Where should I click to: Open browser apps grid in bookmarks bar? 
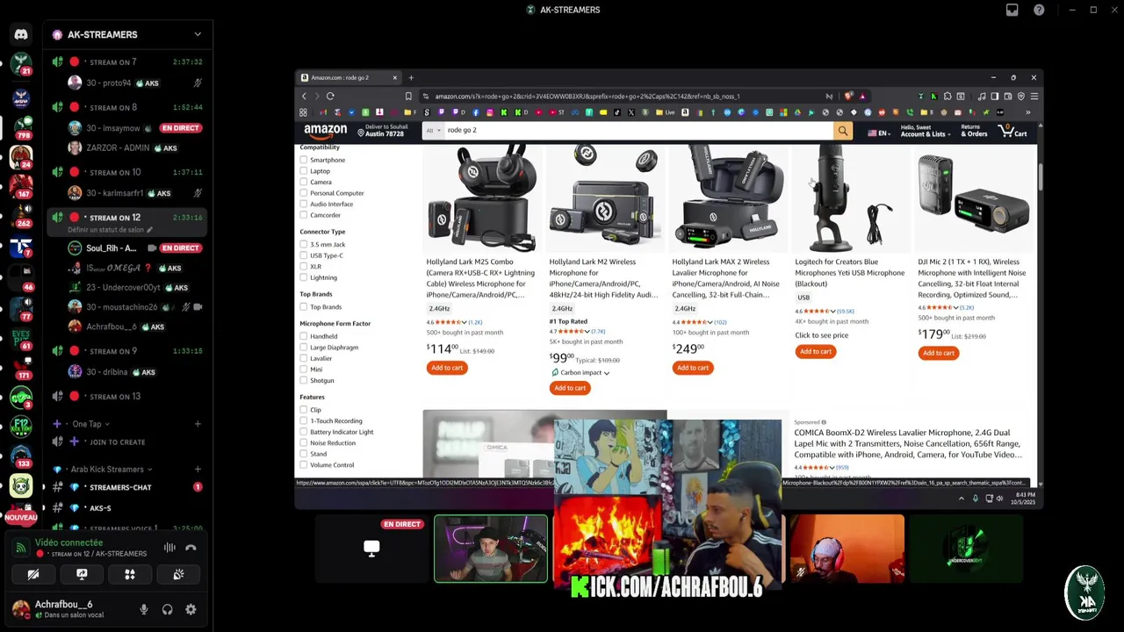coord(303,112)
